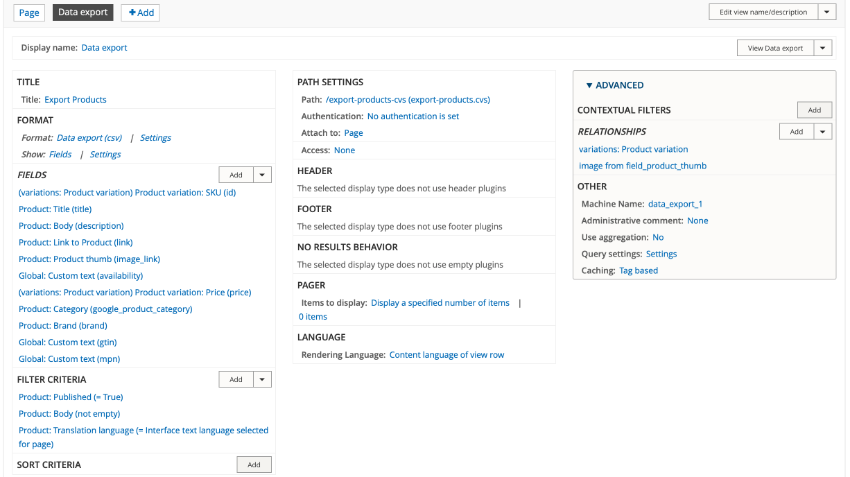Edit the Product: Published (= True) filter

(x=70, y=397)
